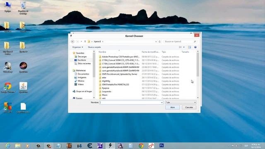This screenshot has width=265, height=149.
Task: Click Nueva carpeta
Action: [x=94, y=47]
